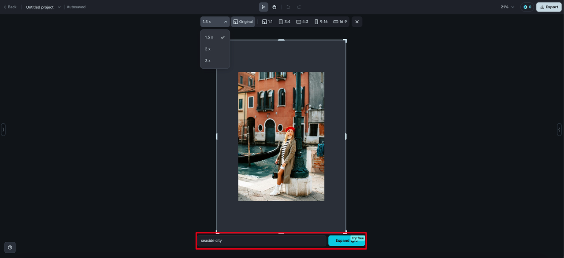Click the undo arrow icon

pos(288,7)
